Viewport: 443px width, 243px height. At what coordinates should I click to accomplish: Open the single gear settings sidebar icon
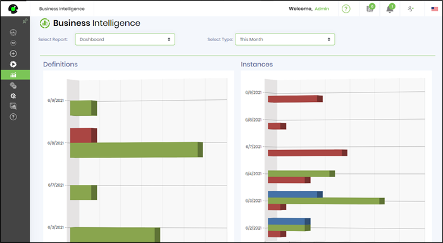click(13, 96)
